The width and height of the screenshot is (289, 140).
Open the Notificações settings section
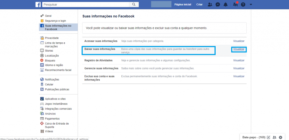(52, 79)
